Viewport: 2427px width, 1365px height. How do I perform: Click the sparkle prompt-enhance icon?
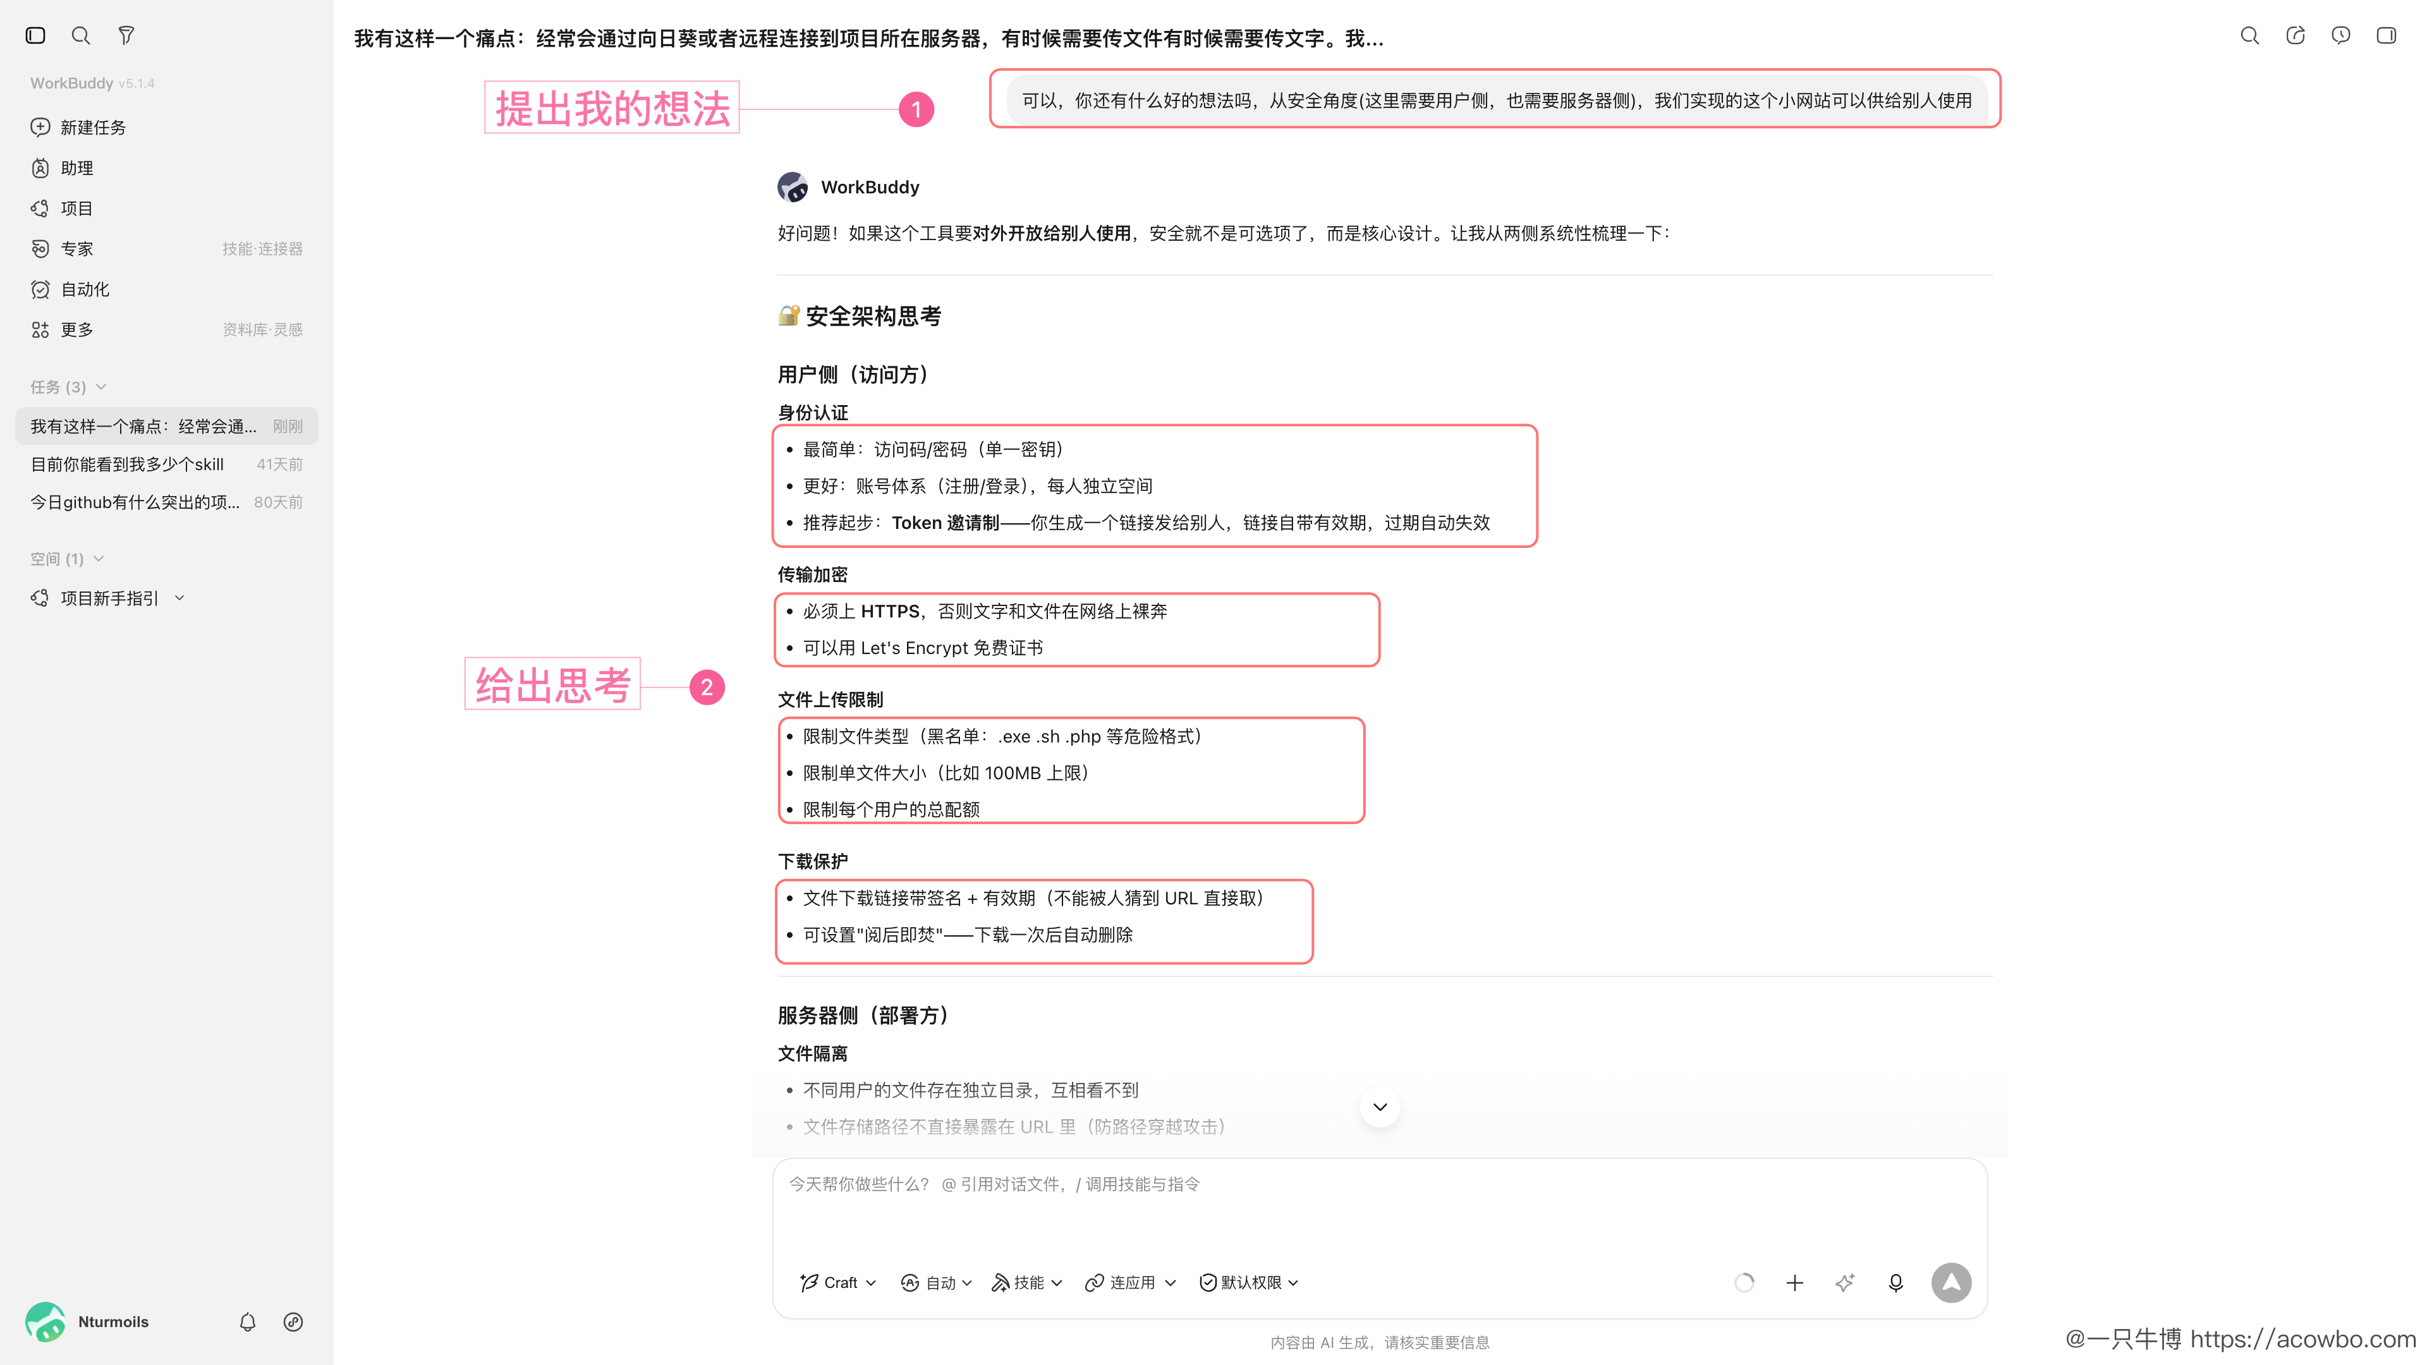[1845, 1282]
